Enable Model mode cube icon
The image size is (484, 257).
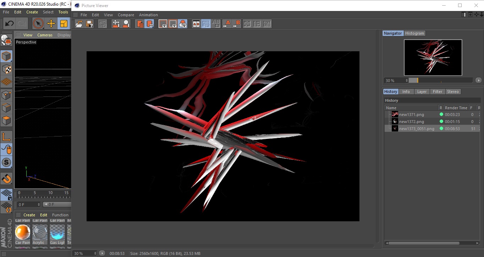pos(6,56)
